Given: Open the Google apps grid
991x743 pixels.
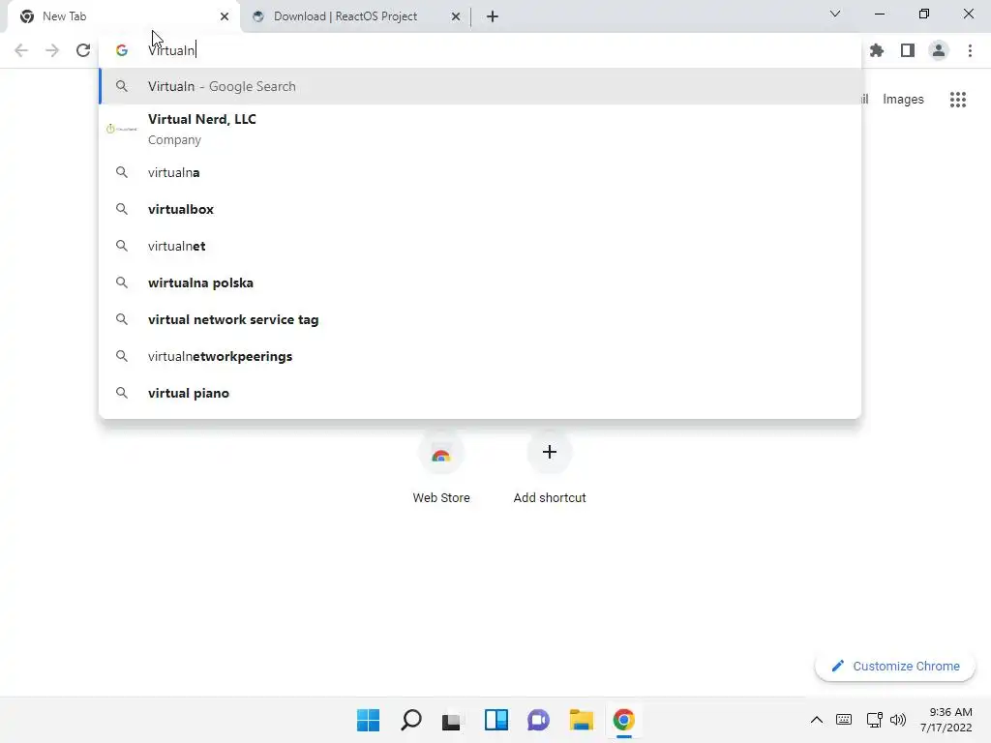Looking at the screenshot, I should click(x=957, y=100).
